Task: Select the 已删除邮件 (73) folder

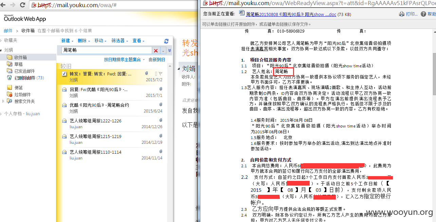Action: (29, 78)
